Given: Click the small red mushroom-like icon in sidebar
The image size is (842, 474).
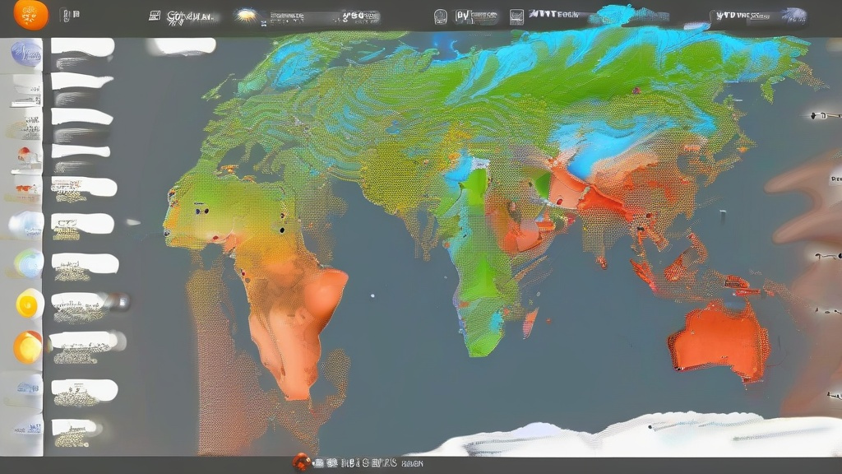Looking at the screenshot, I should [x=25, y=154].
